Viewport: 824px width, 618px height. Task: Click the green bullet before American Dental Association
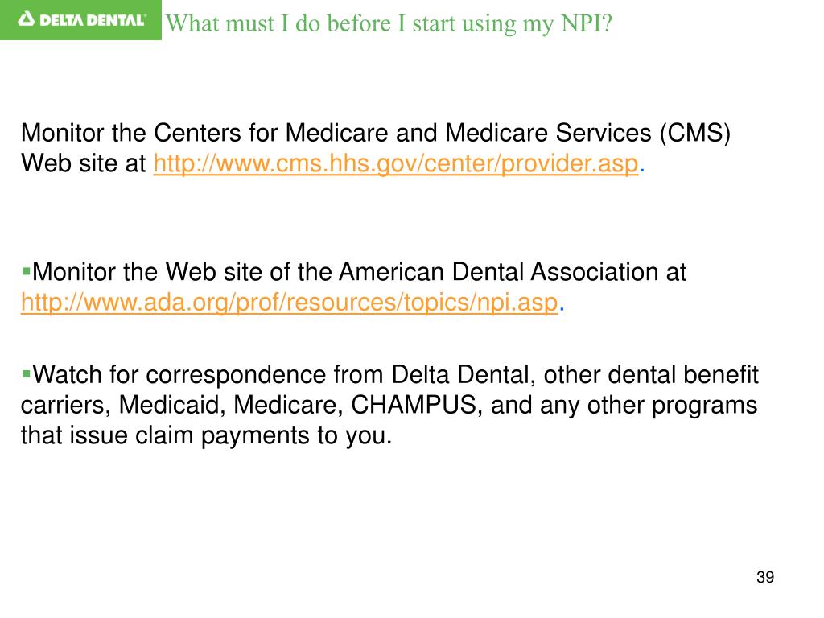click(26, 272)
